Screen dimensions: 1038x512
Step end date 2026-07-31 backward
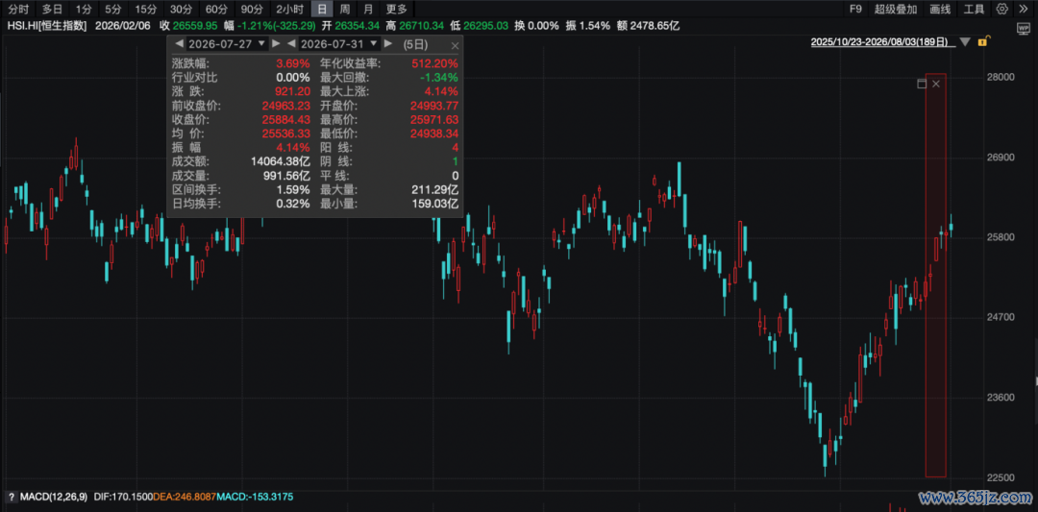click(290, 43)
